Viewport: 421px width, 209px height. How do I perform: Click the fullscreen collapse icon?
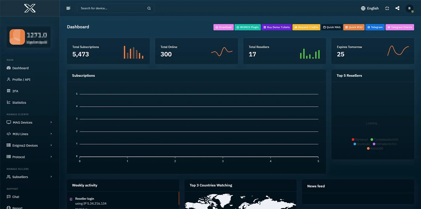coord(387,8)
